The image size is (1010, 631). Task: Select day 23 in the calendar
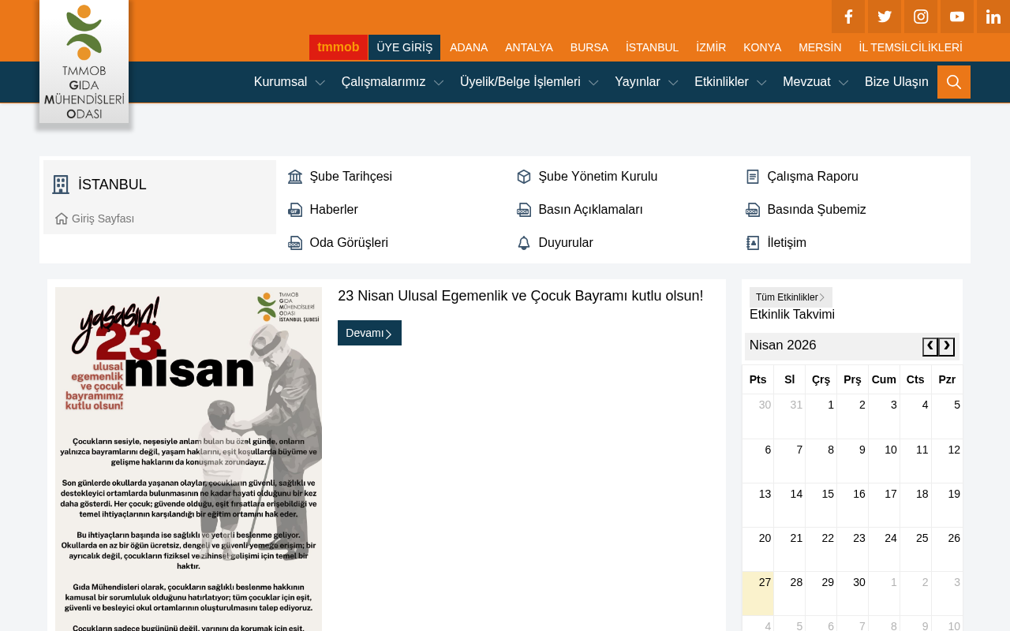click(x=853, y=549)
